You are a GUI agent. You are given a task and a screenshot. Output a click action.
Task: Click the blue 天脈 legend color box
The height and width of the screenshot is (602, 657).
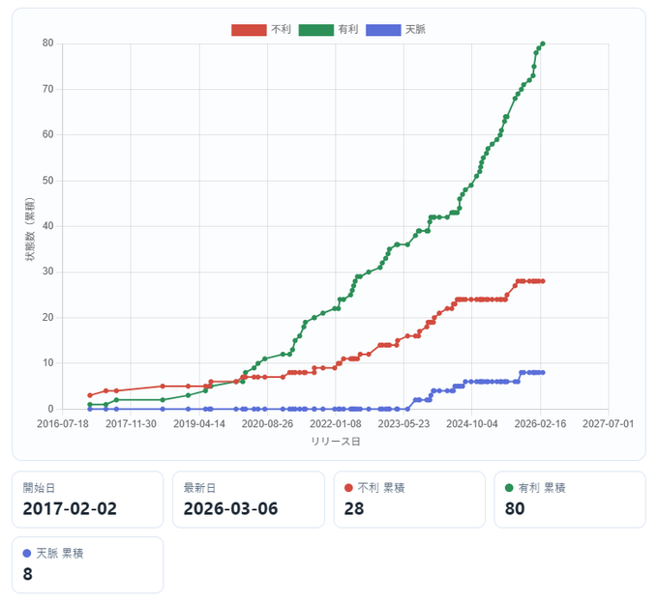pos(382,30)
